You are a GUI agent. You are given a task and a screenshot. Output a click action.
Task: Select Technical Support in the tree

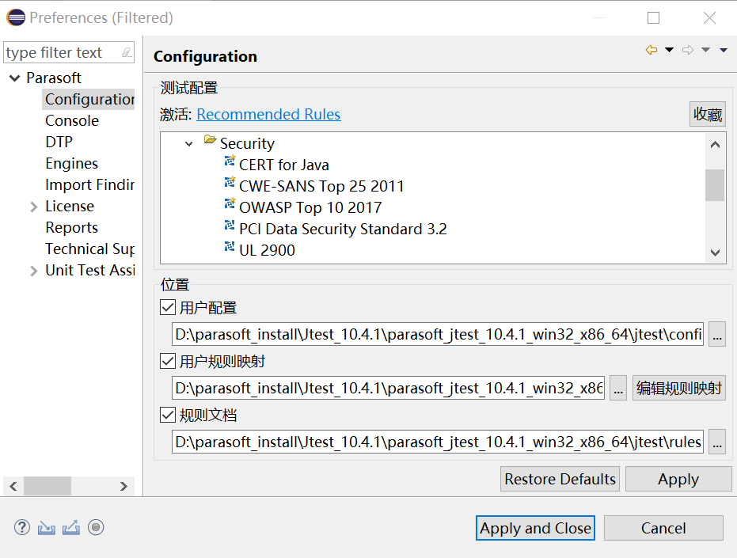(89, 249)
